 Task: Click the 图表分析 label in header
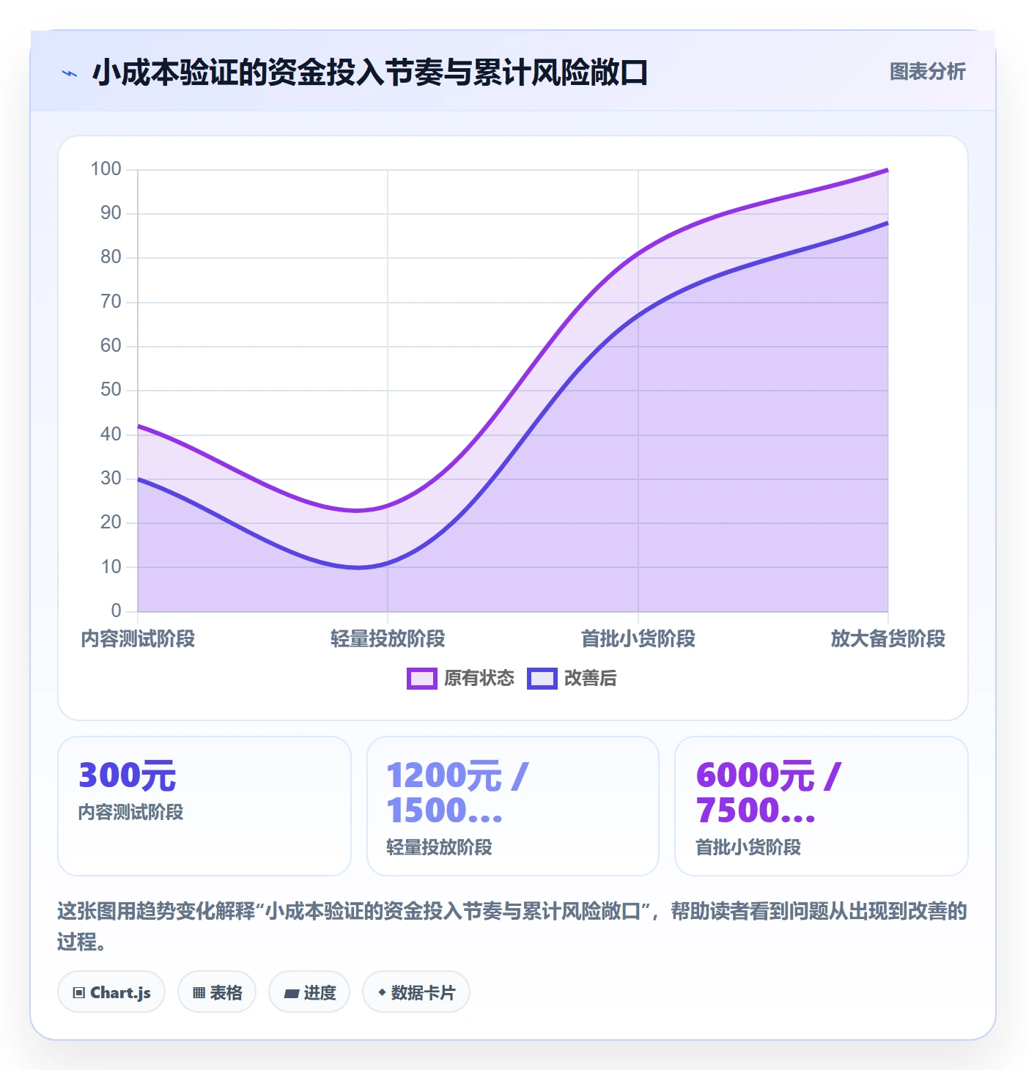point(927,72)
